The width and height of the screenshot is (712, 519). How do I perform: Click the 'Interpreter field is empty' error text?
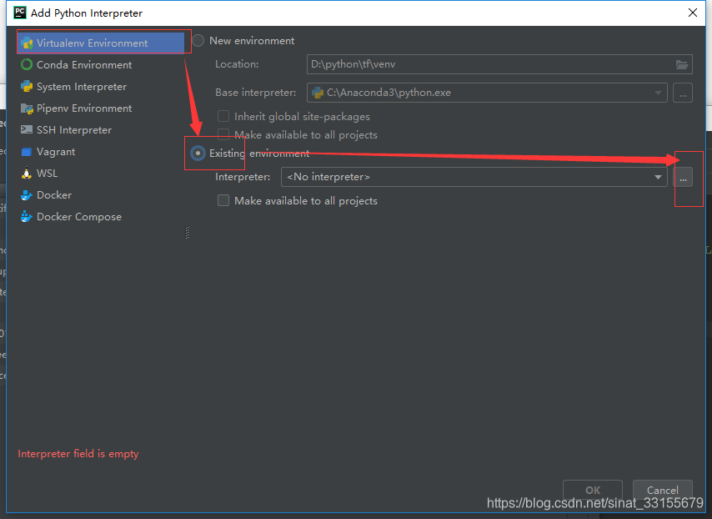pyautogui.click(x=78, y=454)
